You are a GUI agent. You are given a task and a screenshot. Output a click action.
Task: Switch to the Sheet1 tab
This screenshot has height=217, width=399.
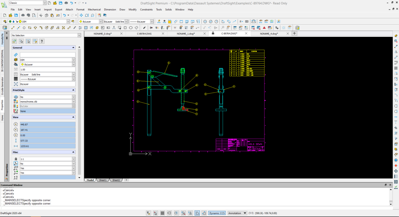[102, 180]
